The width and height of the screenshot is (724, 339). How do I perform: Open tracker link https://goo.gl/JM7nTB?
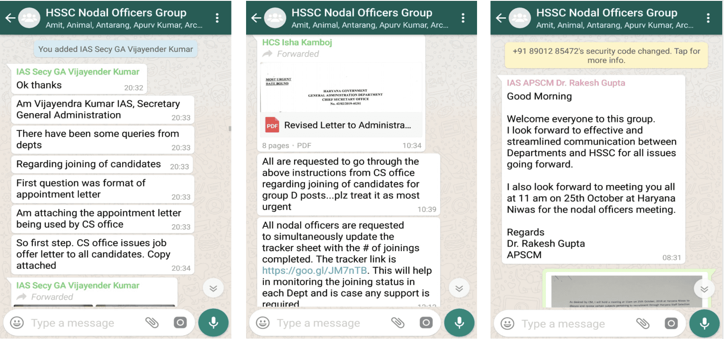point(314,270)
